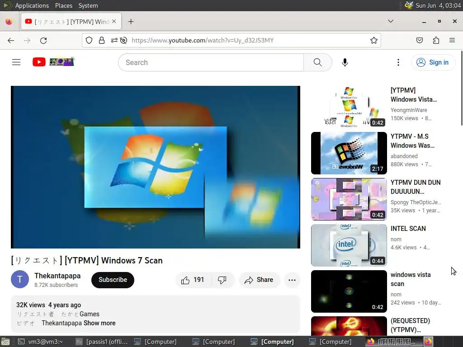The width and height of the screenshot is (463, 347).
Task: Go to YouTube home via logo
Action: click(53, 62)
